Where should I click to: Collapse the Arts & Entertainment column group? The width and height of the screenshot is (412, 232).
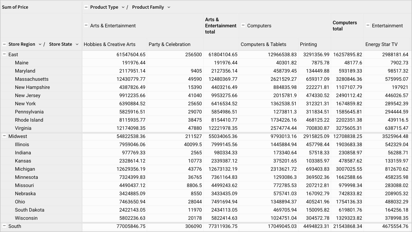click(86, 26)
